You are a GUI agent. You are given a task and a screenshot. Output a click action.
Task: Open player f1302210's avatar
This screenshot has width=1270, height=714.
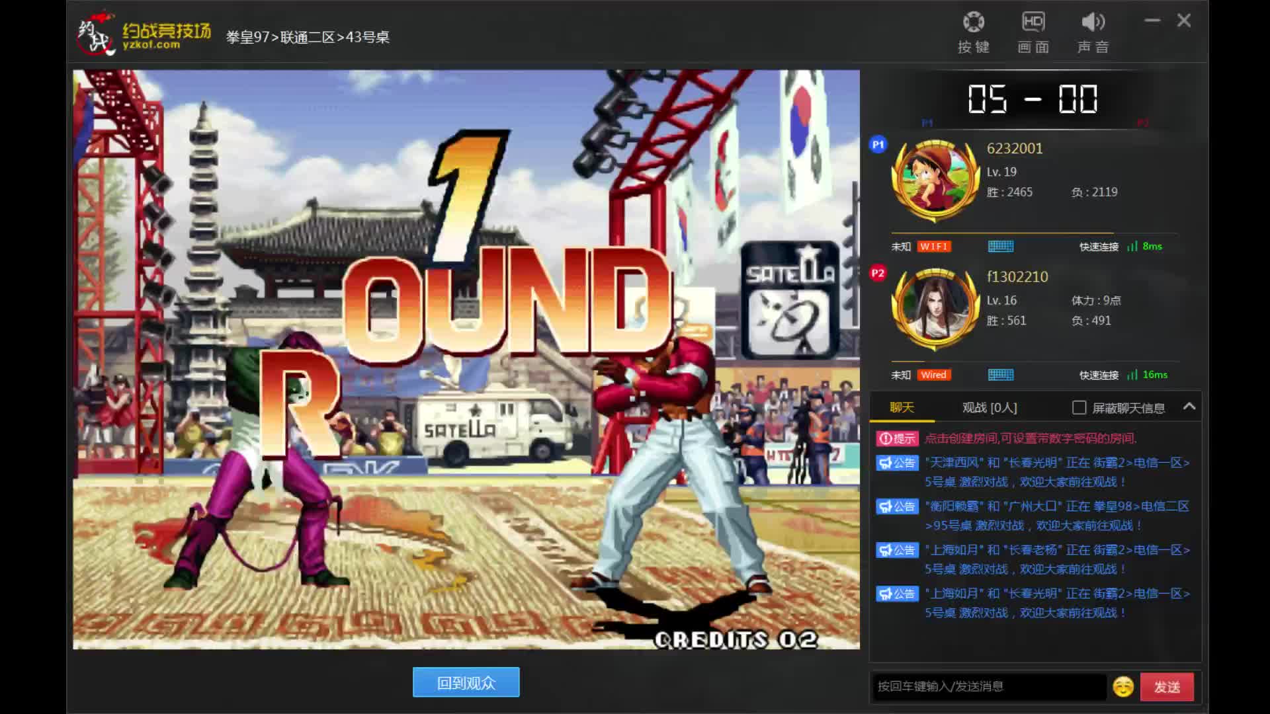coord(935,309)
